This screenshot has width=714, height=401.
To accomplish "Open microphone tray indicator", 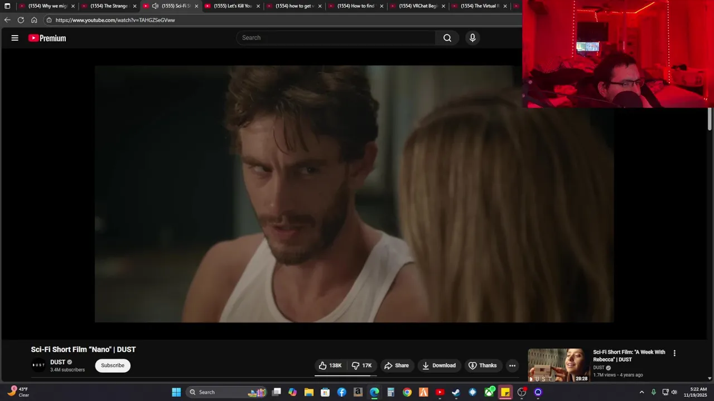I will (653, 392).
